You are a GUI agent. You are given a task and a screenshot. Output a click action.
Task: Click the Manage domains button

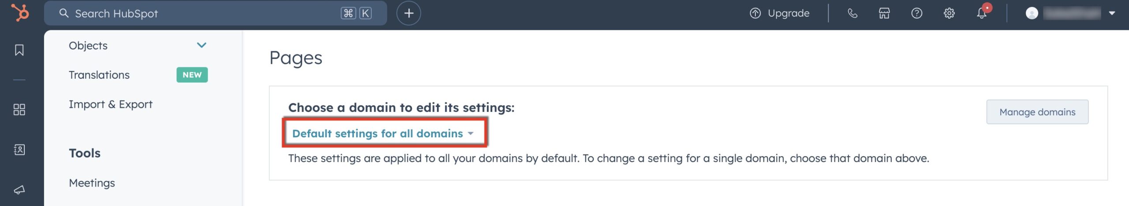[1037, 112]
